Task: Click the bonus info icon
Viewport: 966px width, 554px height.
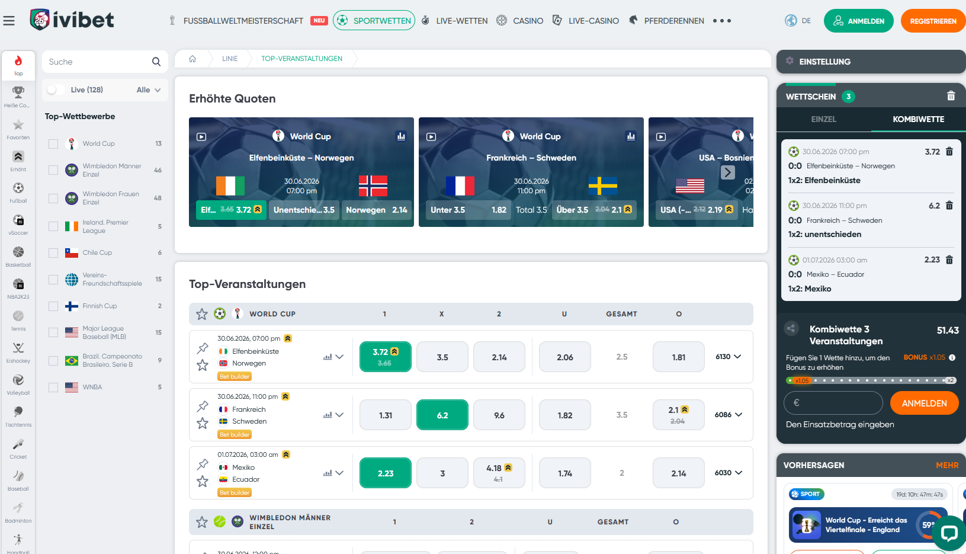Action: 952,357
